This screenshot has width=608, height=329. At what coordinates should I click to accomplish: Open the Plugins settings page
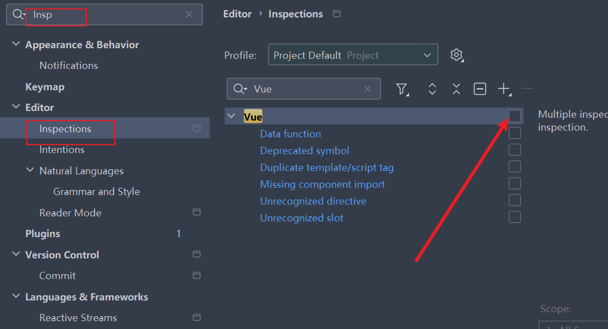[43, 234]
